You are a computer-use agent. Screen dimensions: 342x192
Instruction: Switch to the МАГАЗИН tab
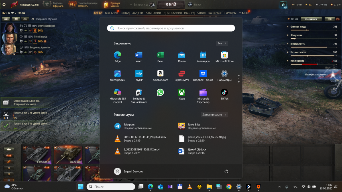111,13
